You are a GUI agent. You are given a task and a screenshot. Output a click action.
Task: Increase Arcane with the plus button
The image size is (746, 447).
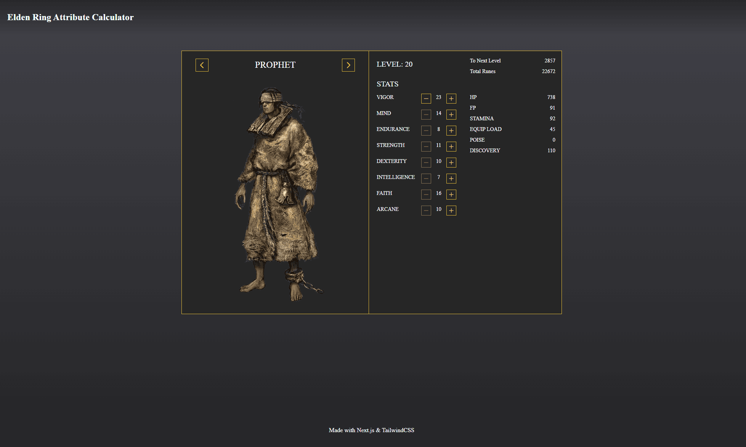pos(451,211)
